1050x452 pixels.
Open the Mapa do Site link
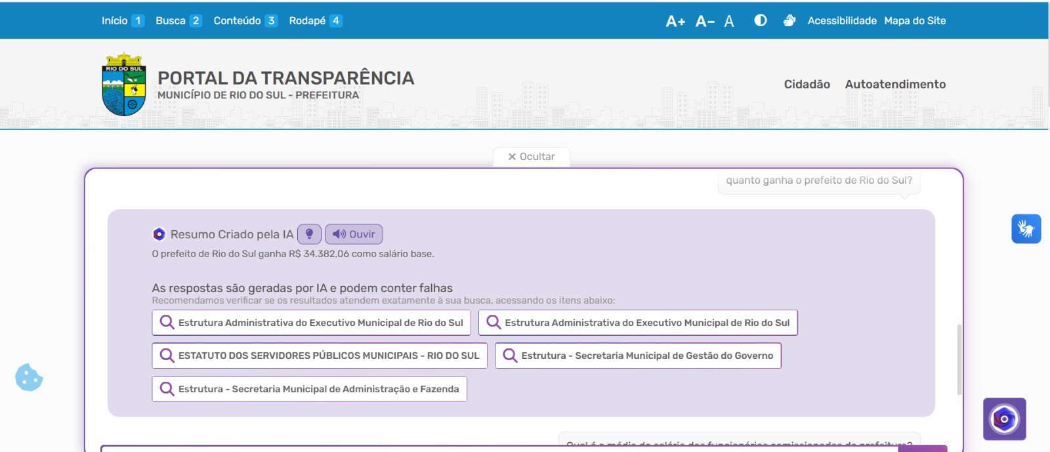click(915, 21)
